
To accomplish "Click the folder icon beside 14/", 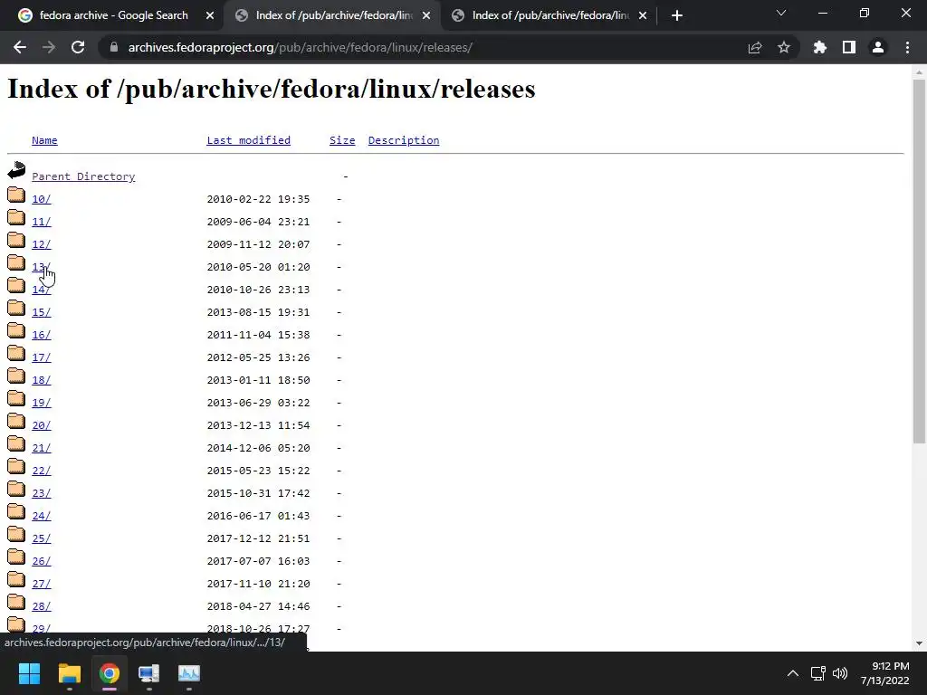I will tap(16, 285).
